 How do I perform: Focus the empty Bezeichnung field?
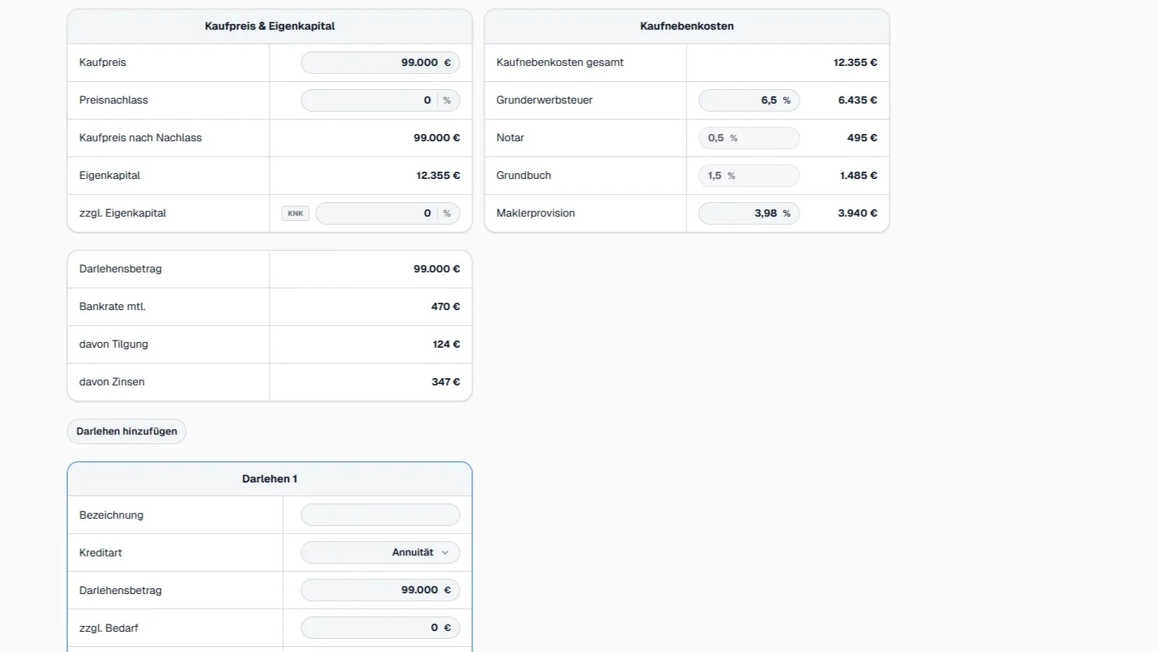[380, 514]
